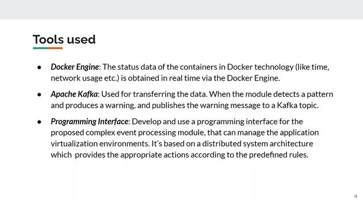Select the teal segment of the title underline

click(x=40, y=48)
